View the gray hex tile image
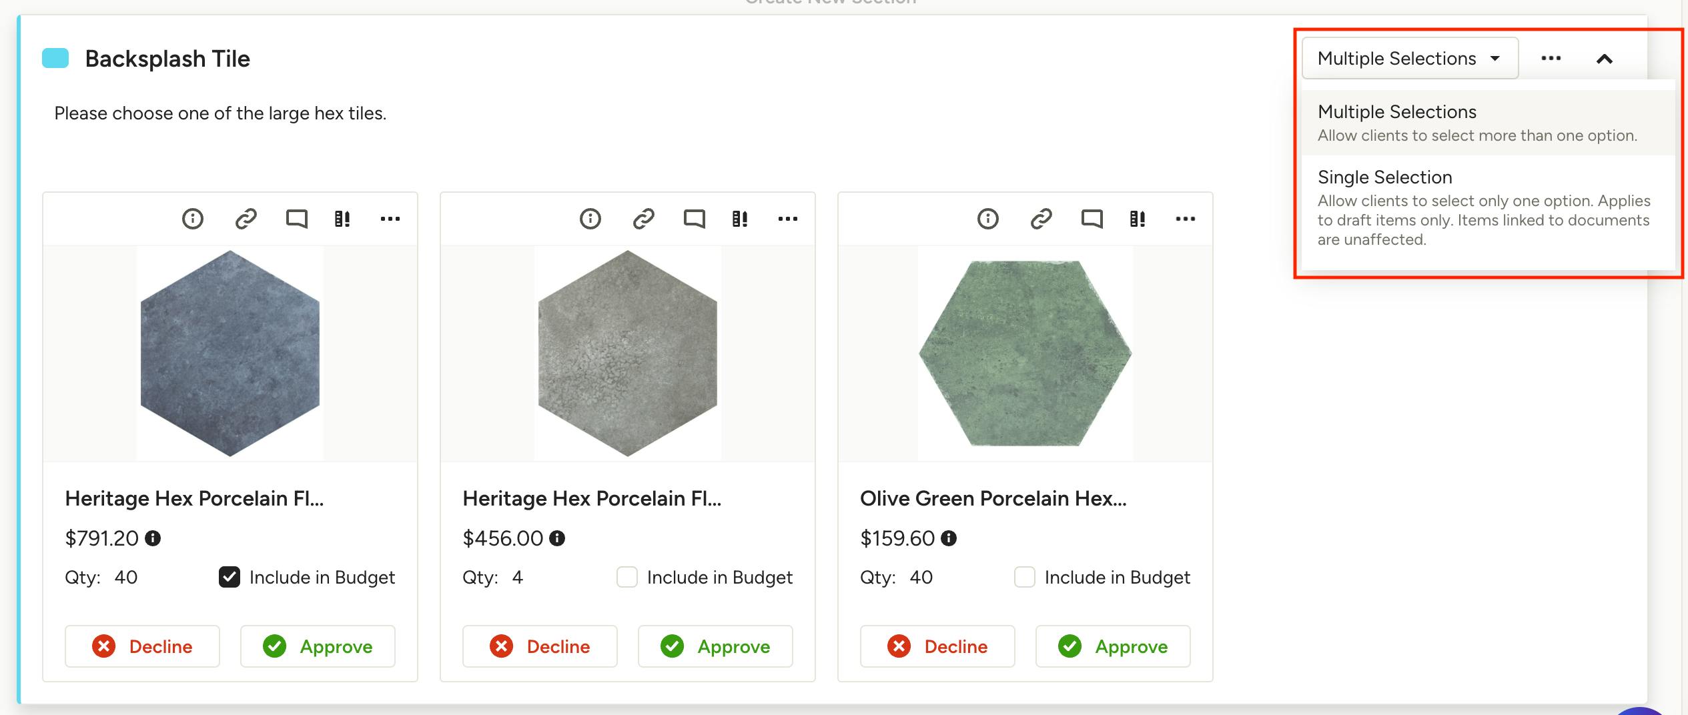 [628, 353]
